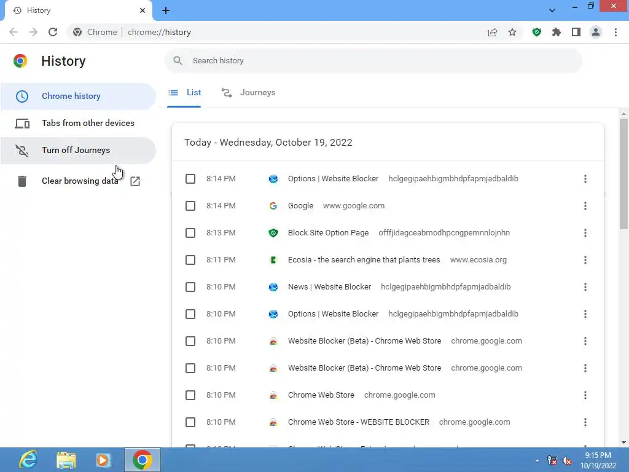
Task: Click the Ecosia favicon
Action: (273, 260)
